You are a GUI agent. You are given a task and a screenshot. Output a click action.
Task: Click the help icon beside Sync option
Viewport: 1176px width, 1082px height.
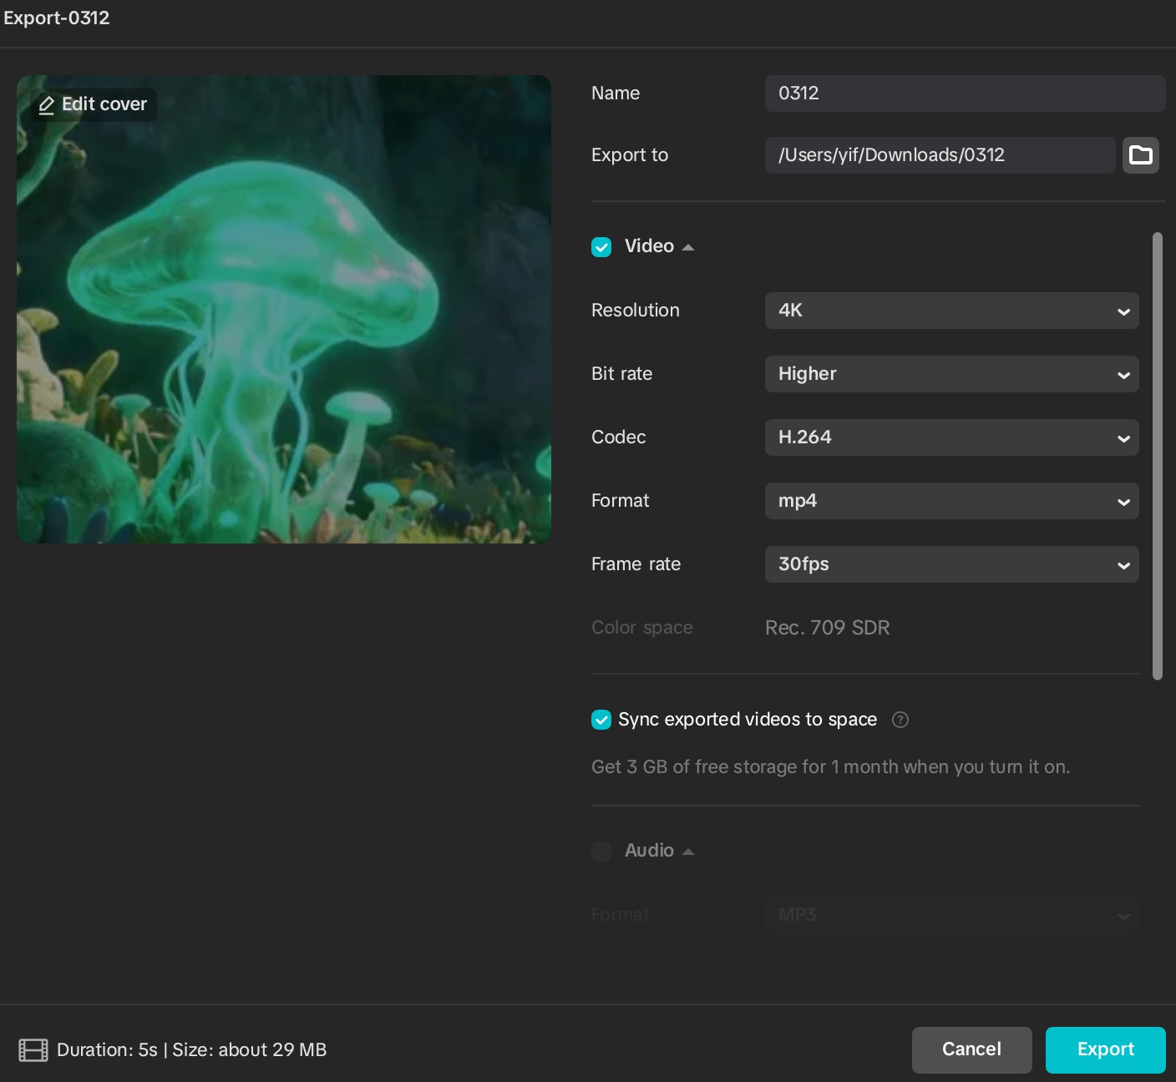coord(900,720)
